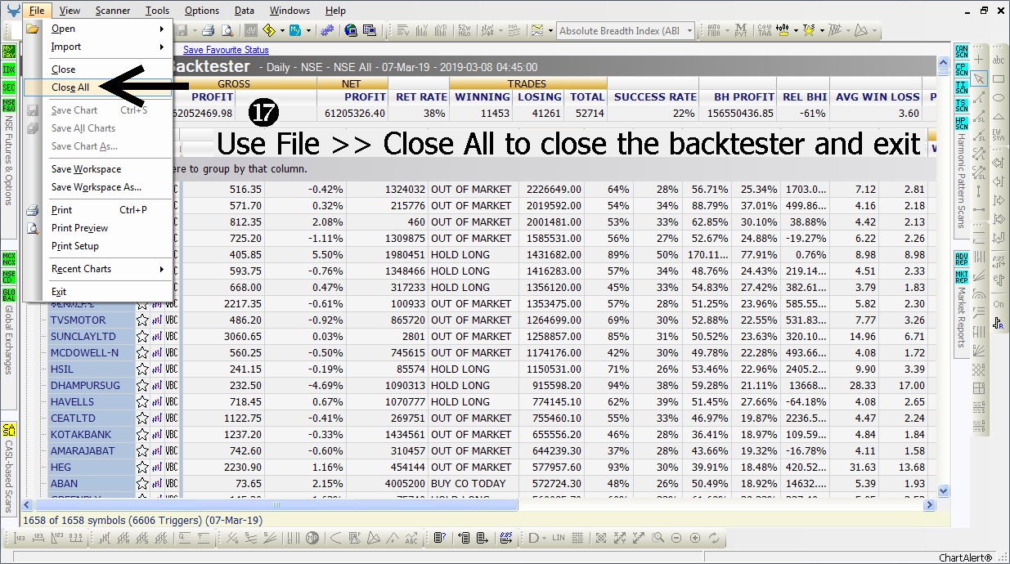Choose Print Preview from the File menu
The image size is (1010, 564).
(x=97, y=228)
